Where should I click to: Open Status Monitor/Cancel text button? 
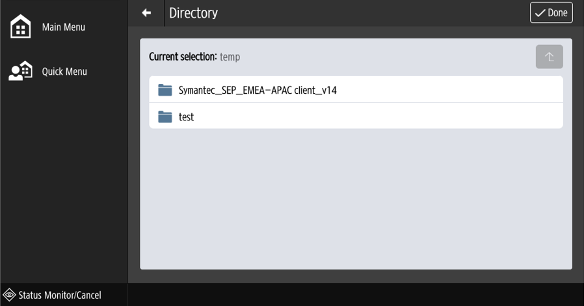pyautogui.click(x=60, y=296)
